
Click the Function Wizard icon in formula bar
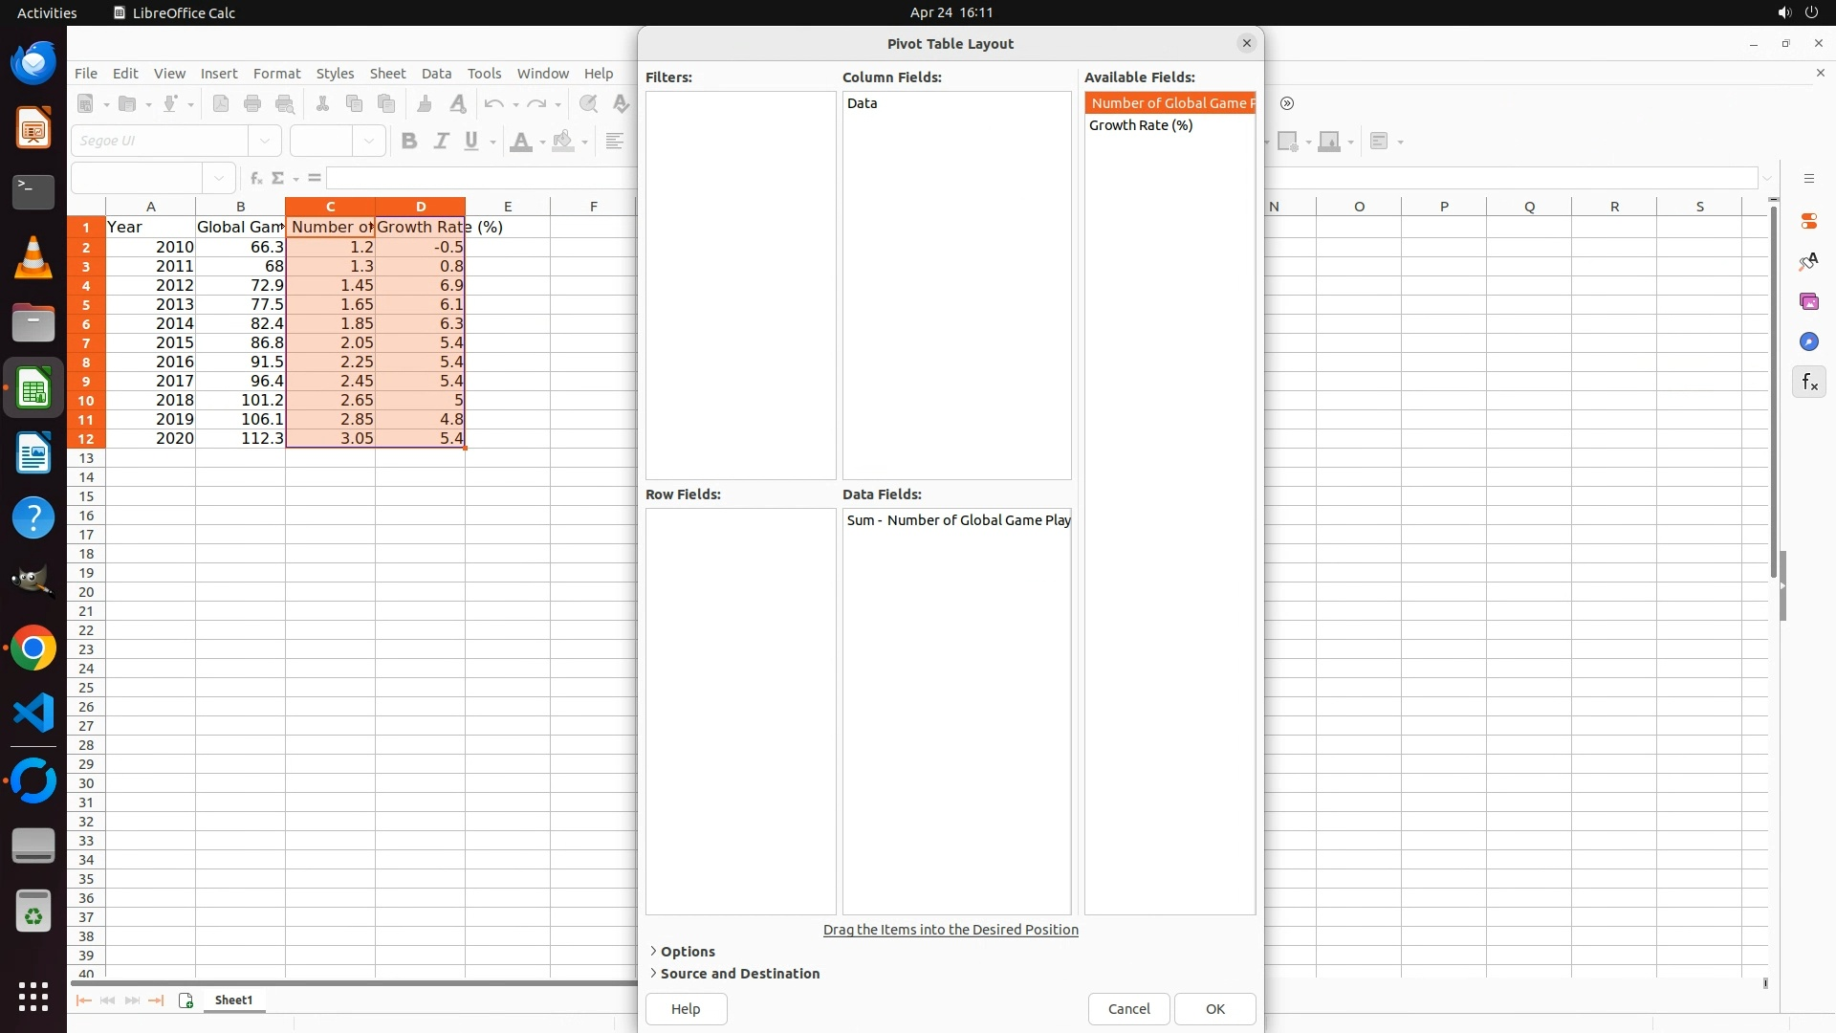(x=255, y=178)
